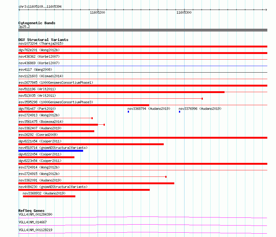Select the small blue nsv3368794 marker
The height and width of the screenshot is (237, 276).
(x=128, y=112)
